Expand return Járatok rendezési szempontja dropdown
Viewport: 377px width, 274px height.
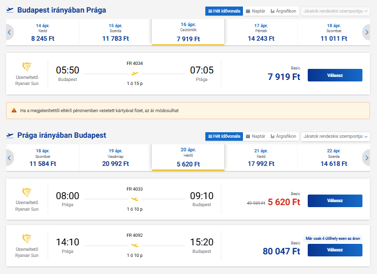coord(335,136)
